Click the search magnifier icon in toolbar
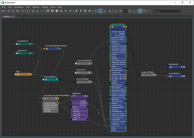The height and width of the screenshot is (138, 194). (x=66, y=11)
